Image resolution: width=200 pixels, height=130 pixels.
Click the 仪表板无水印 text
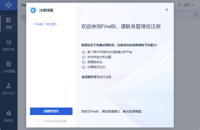click(96, 67)
